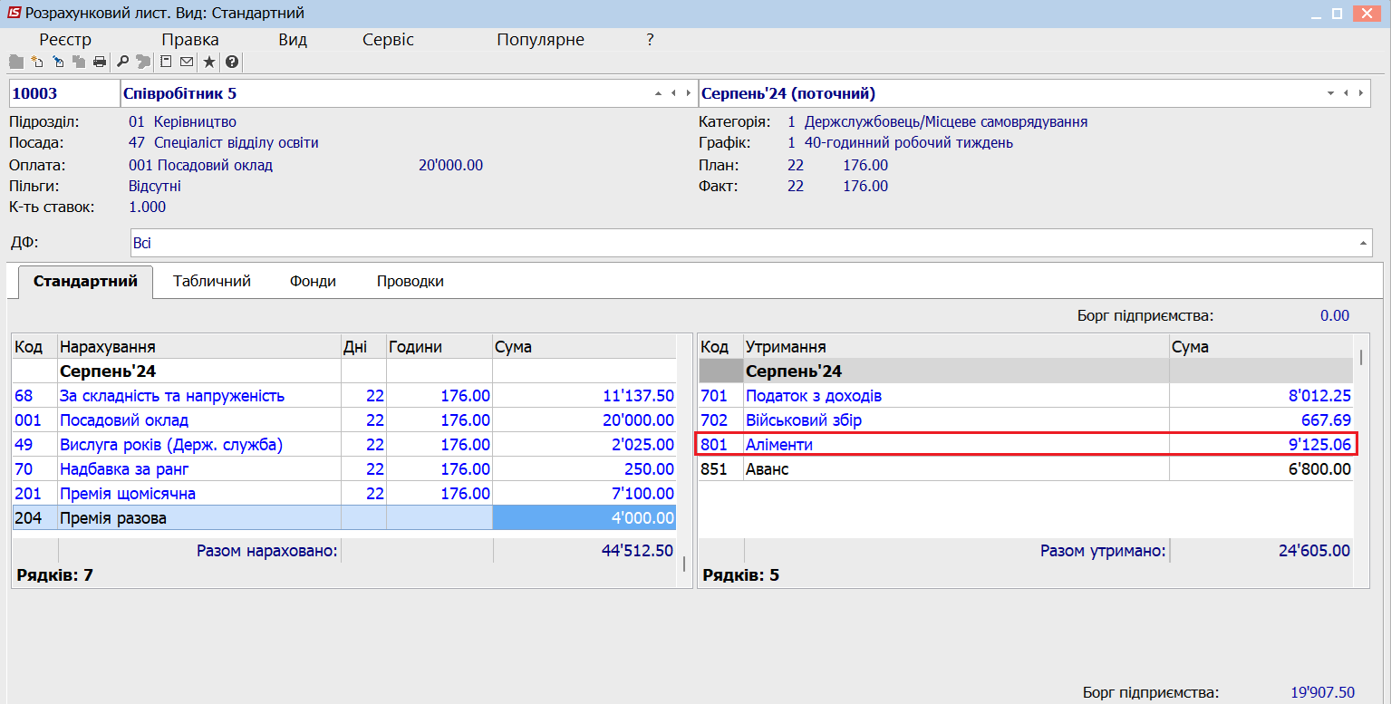
Task: Select the Аліменти deduction row
Action: tap(1026, 445)
